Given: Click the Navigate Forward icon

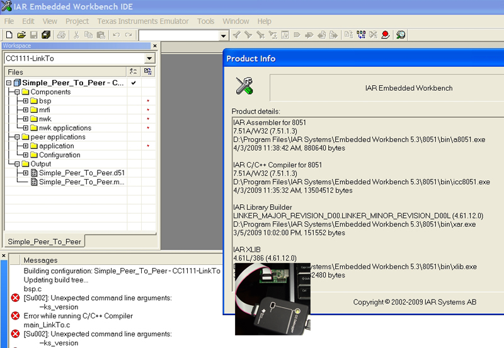Looking at the screenshot, I should point(334,35).
